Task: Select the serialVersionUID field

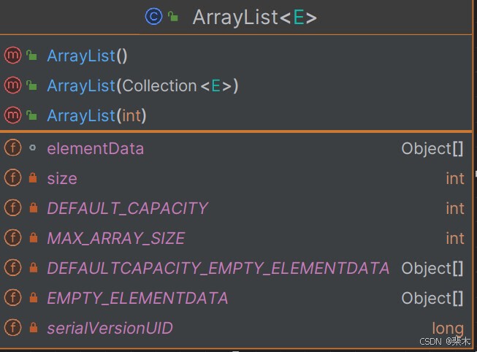Action: pos(110,329)
